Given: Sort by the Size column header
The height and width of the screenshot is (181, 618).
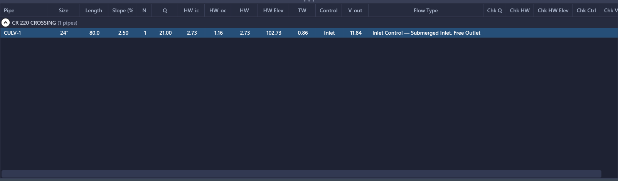Looking at the screenshot, I should [64, 10].
